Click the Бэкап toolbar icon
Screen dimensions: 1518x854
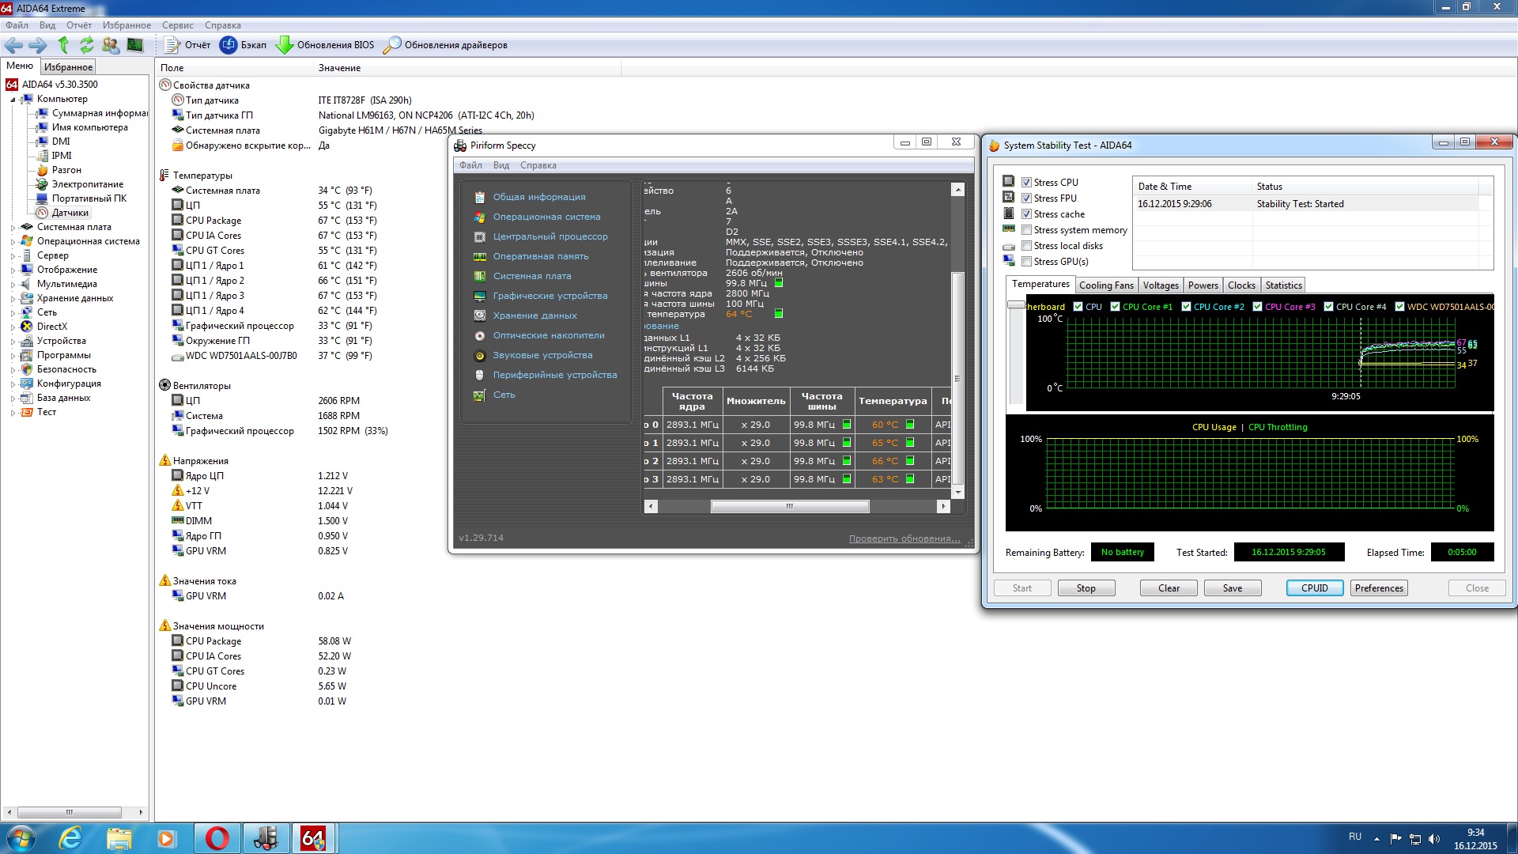coord(228,45)
